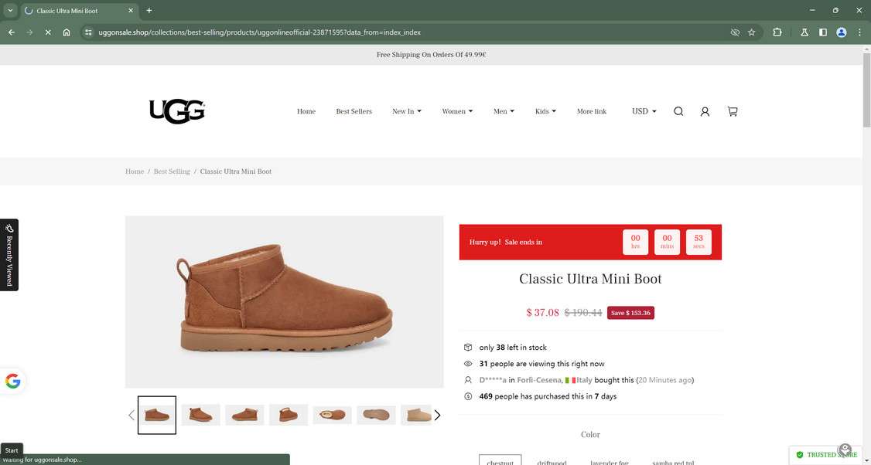
Task: Show next product thumbnails arrow
Action: pos(437,415)
